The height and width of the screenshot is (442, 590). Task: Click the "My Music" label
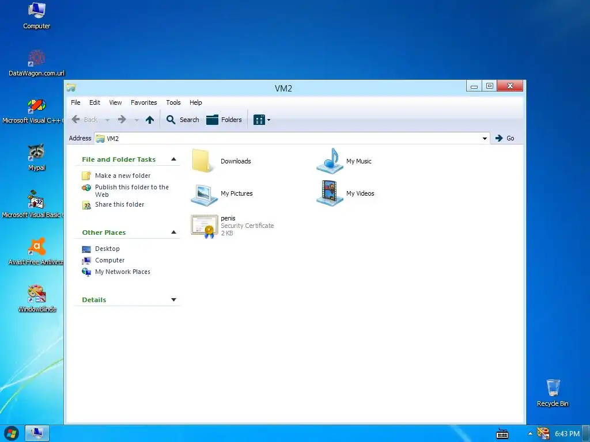[358, 161]
